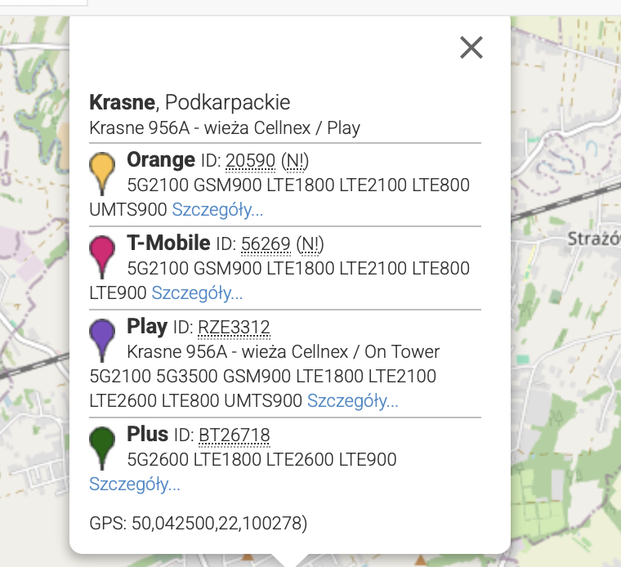Close the Krasne station info popup
Viewport: 621px width, 567px height.
pyautogui.click(x=471, y=47)
